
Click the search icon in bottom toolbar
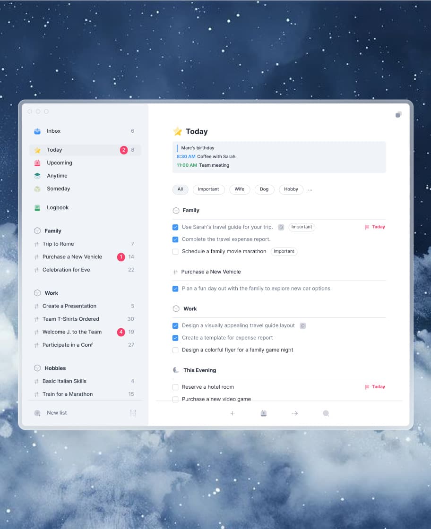(326, 413)
